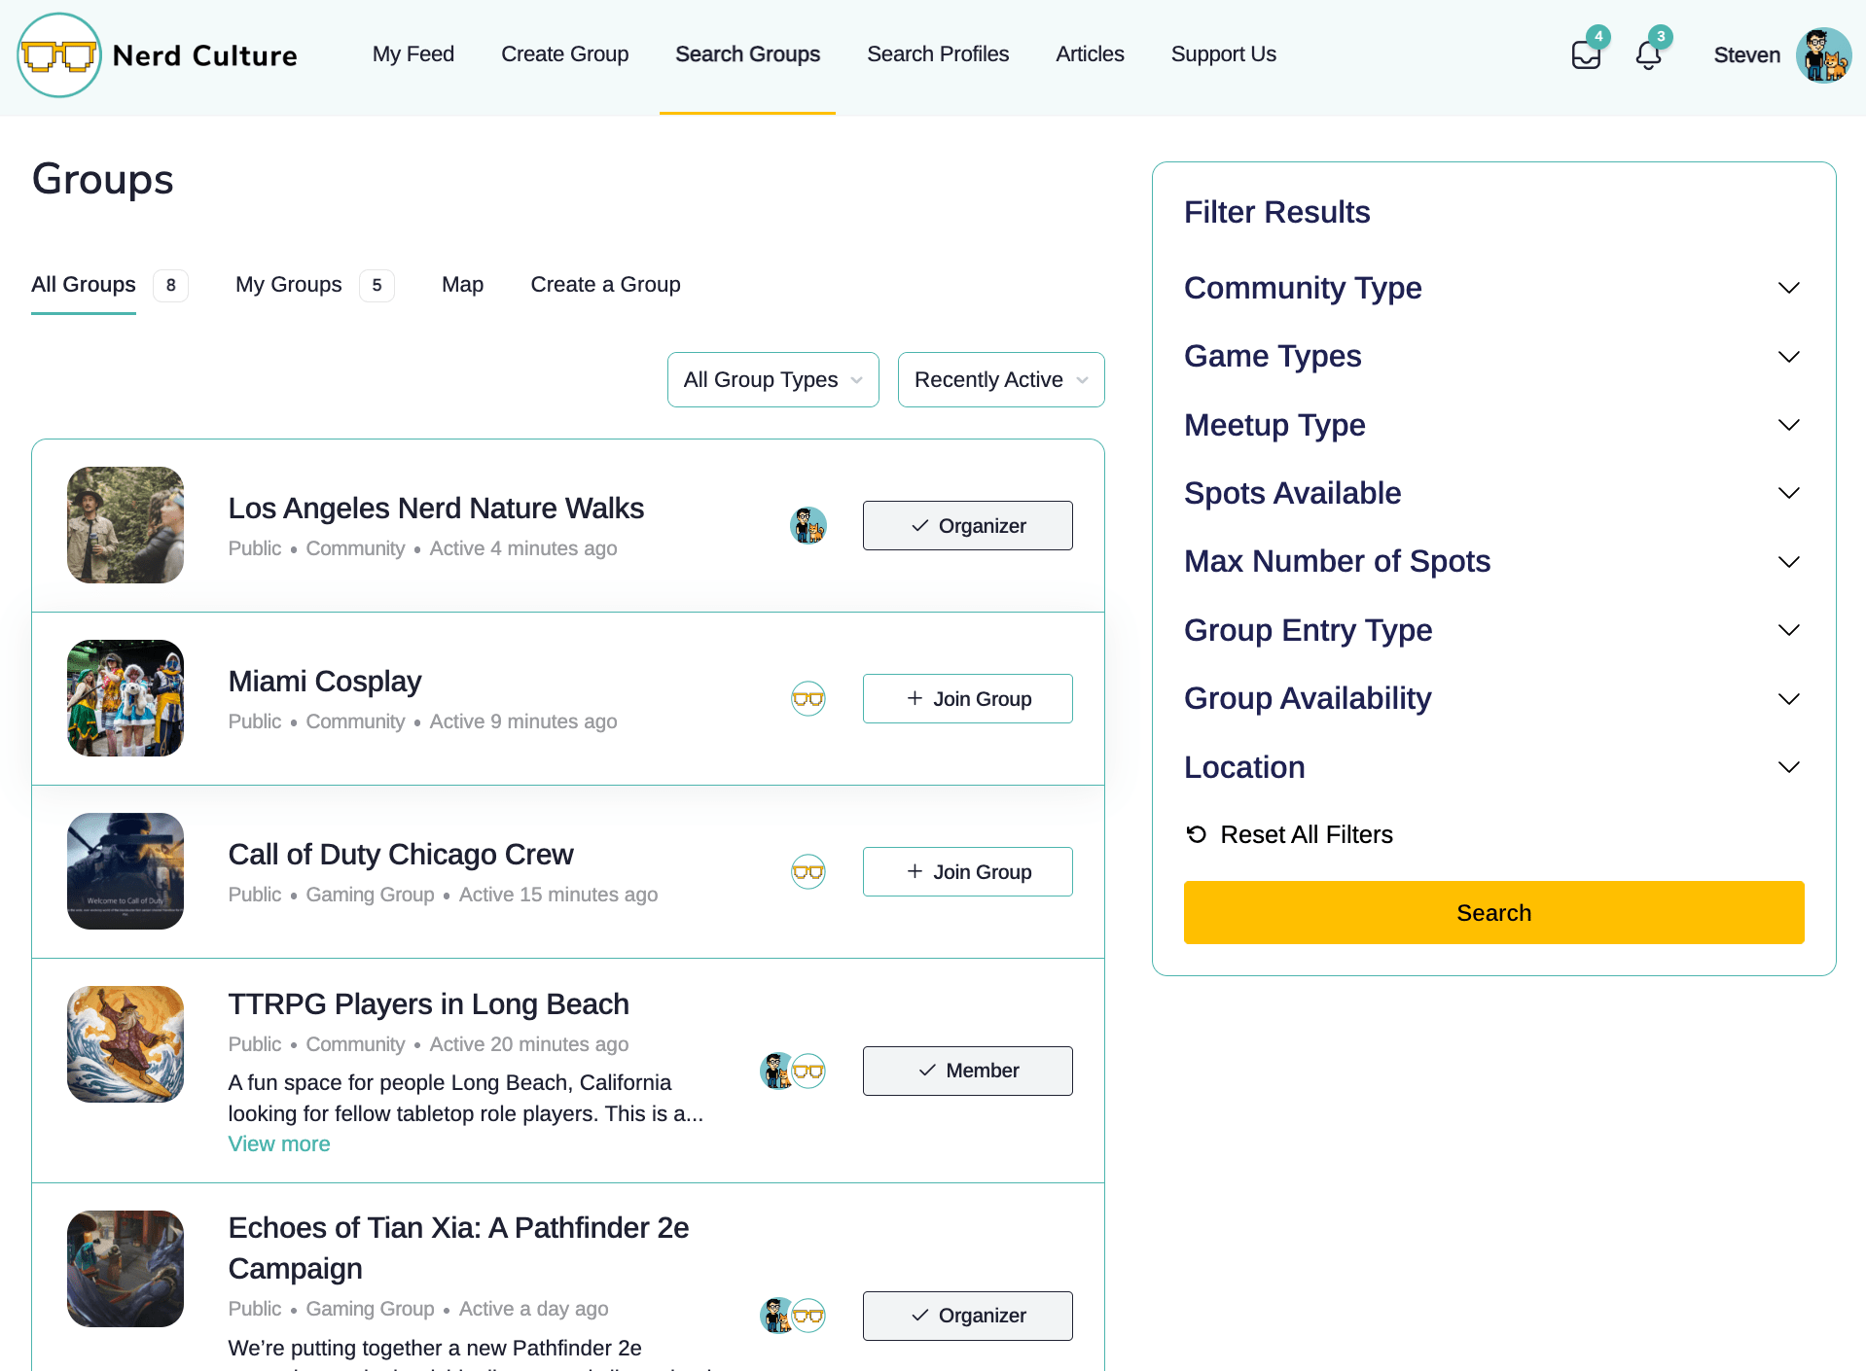Click Steven's profile avatar in header
This screenshot has height=1371, width=1866.
(x=1822, y=55)
